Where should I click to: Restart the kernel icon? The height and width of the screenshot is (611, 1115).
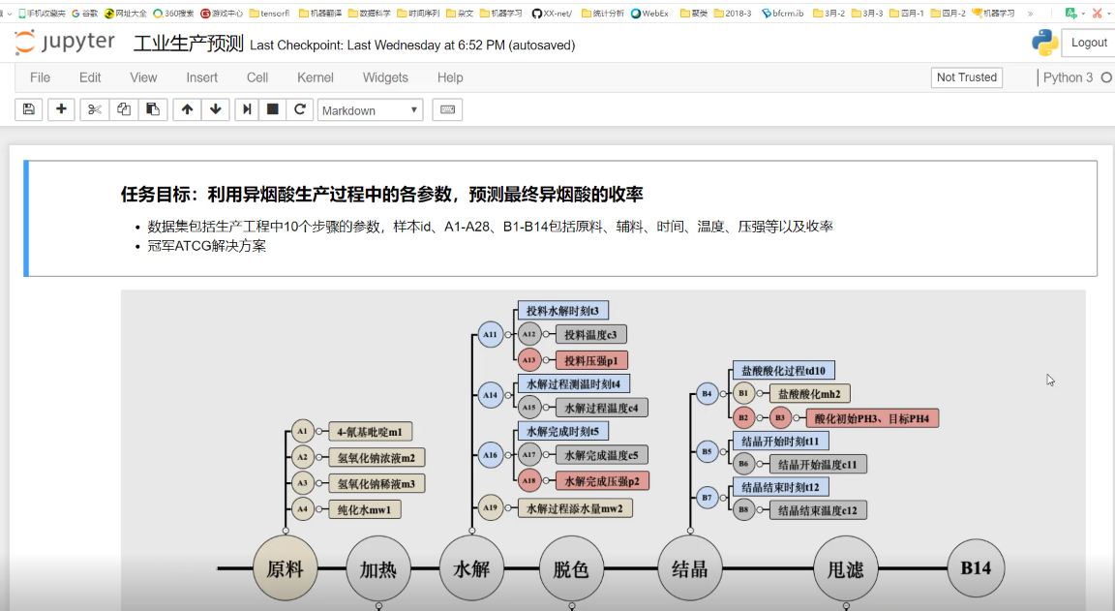(300, 109)
